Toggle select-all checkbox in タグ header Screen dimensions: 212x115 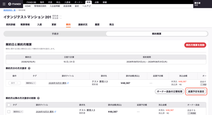click(x=9, y=105)
